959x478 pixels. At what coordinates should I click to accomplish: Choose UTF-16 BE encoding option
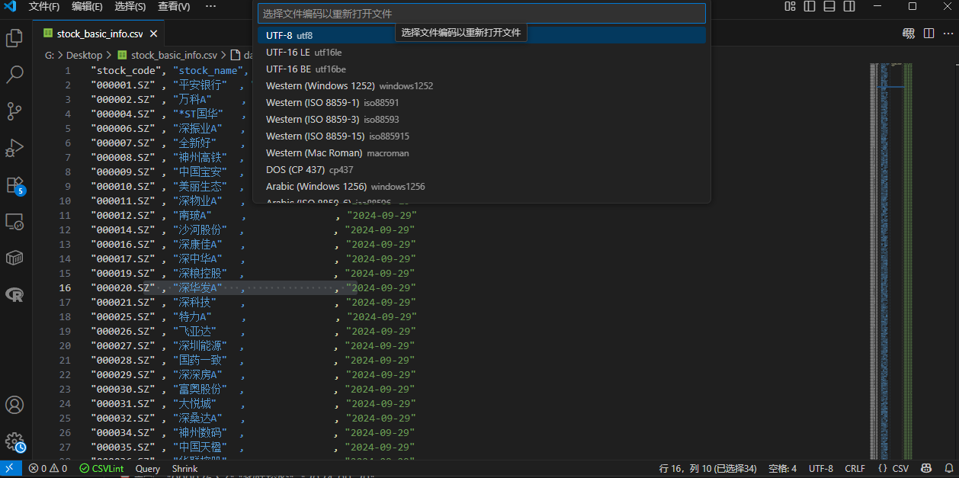click(482, 69)
